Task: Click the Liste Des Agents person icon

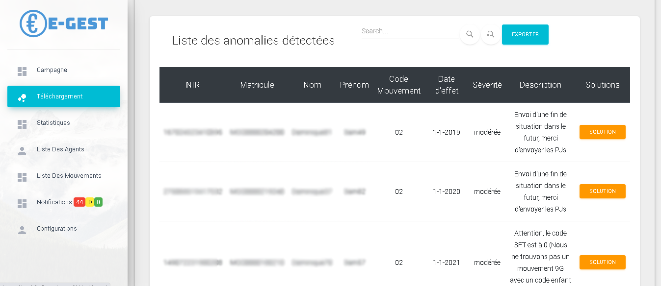Action: (22, 150)
